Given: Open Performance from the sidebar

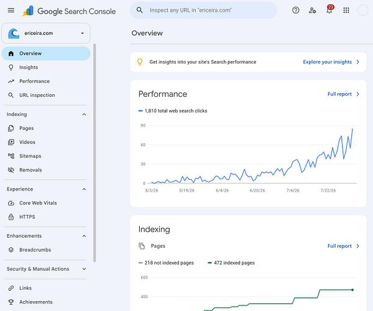Looking at the screenshot, I should (46, 81).
